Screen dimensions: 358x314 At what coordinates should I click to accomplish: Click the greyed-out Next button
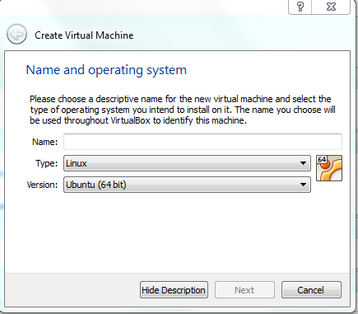pyautogui.click(x=244, y=290)
